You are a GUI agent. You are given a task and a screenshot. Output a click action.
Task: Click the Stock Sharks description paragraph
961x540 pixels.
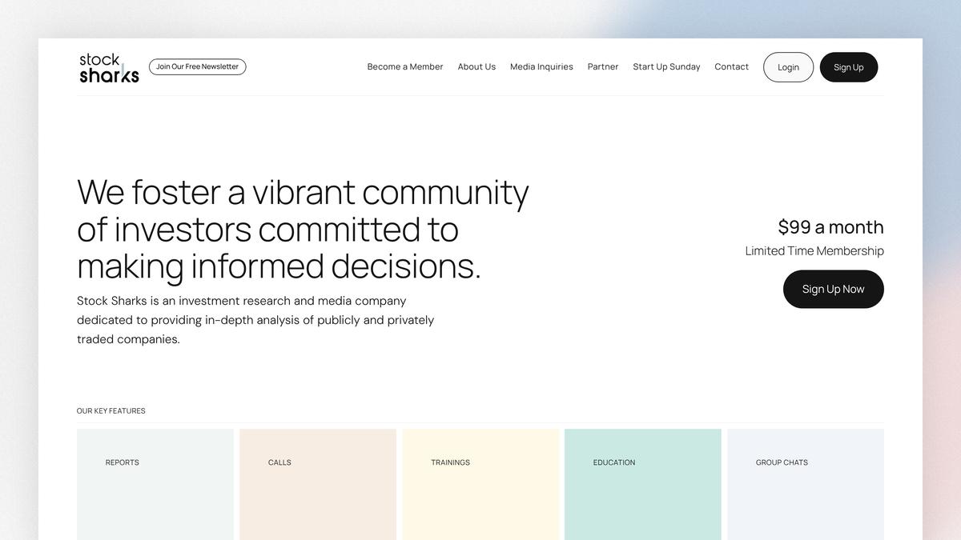[x=255, y=320]
